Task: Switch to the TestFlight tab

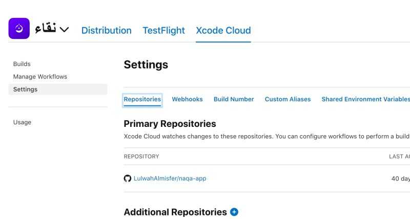Action: tap(163, 30)
